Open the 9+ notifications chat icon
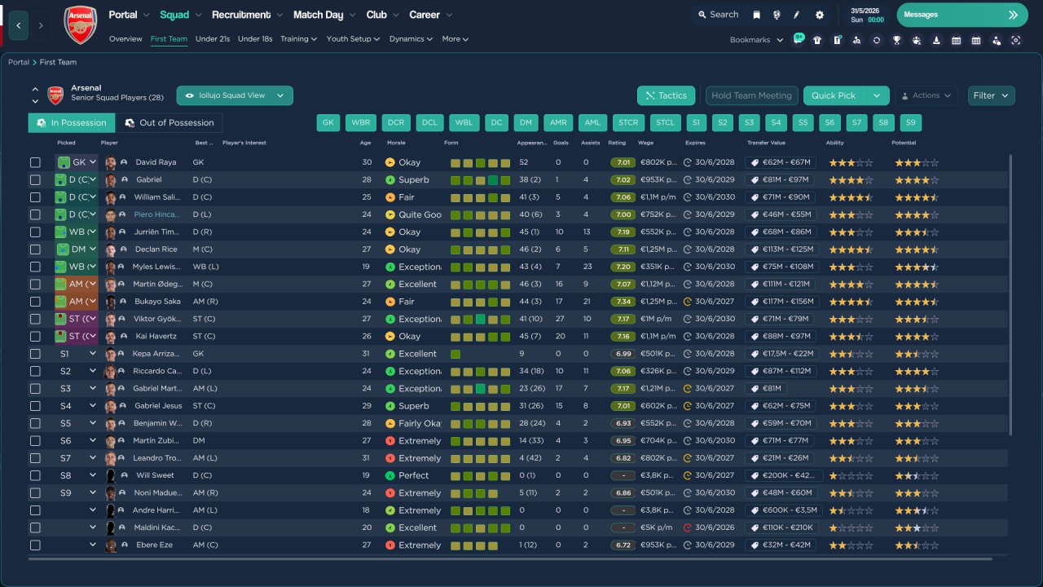This screenshot has height=587, width=1043. [x=798, y=39]
